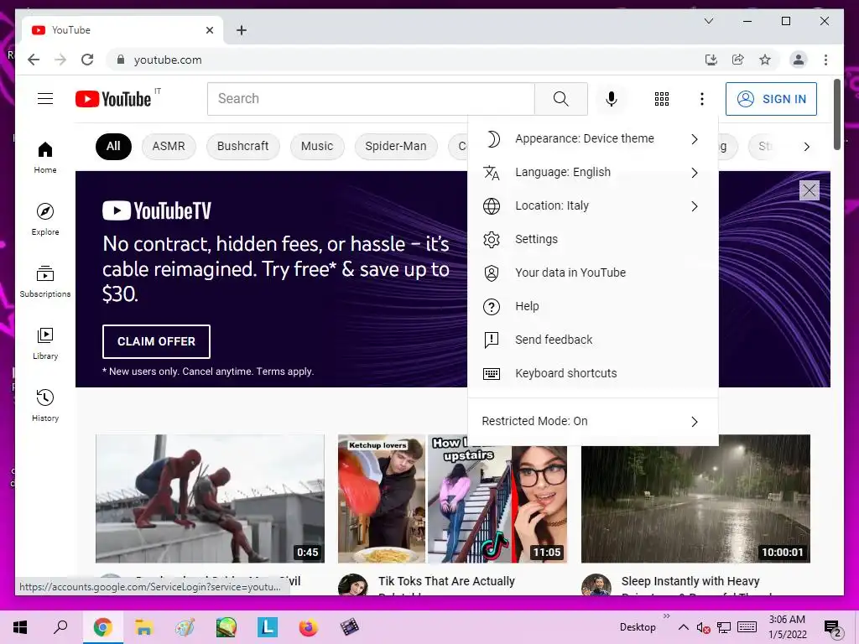
Task: Expand the Location: Italy submenu
Action: [x=593, y=206]
